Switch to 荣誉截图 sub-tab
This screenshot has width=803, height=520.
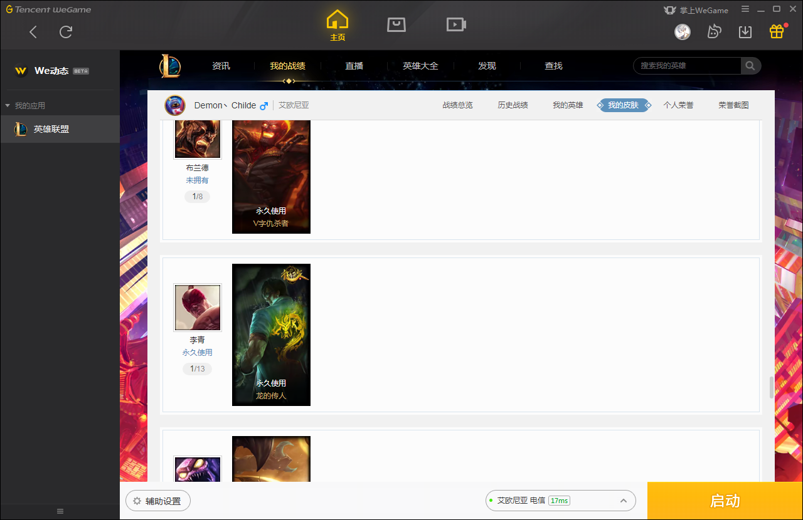pyautogui.click(x=733, y=105)
